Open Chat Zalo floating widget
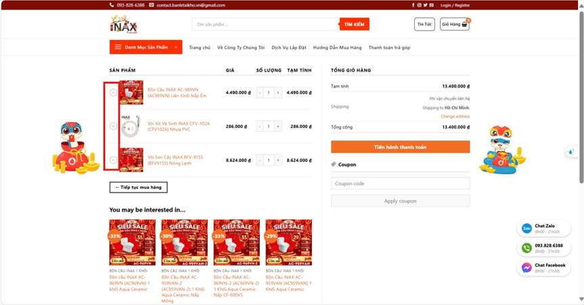584x305 pixels. point(543,228)
